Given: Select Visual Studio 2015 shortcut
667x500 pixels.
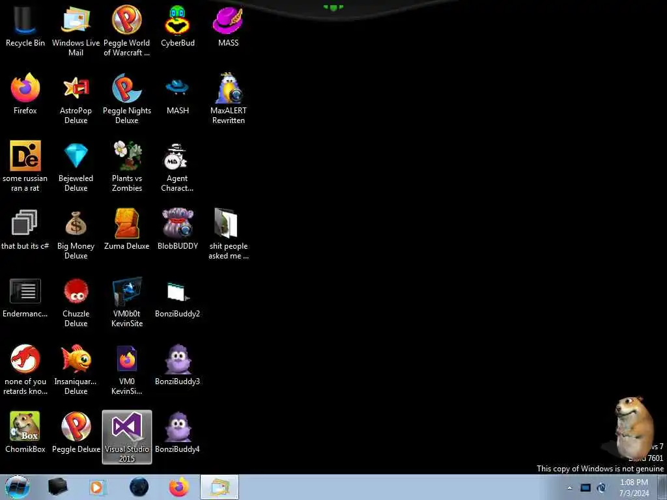Looking at the screenshot, I should [x=127, y=437].
